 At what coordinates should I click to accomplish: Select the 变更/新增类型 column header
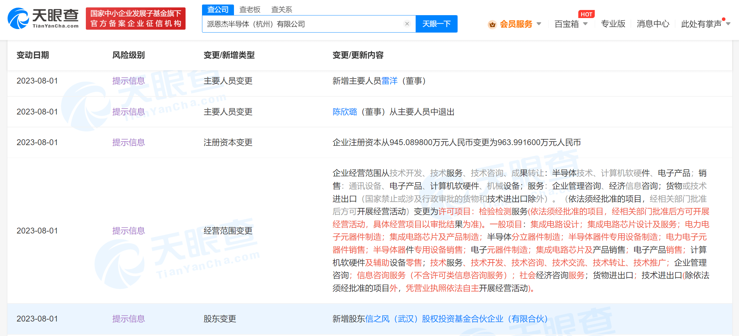229,55
